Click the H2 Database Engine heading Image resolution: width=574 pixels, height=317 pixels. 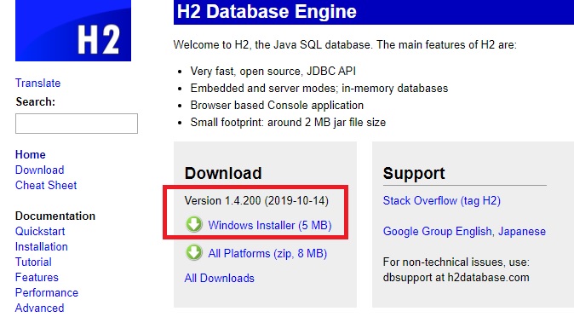(267, 11)
